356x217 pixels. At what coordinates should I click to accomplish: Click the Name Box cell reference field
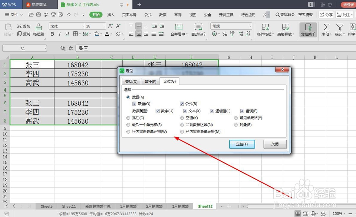22,48
